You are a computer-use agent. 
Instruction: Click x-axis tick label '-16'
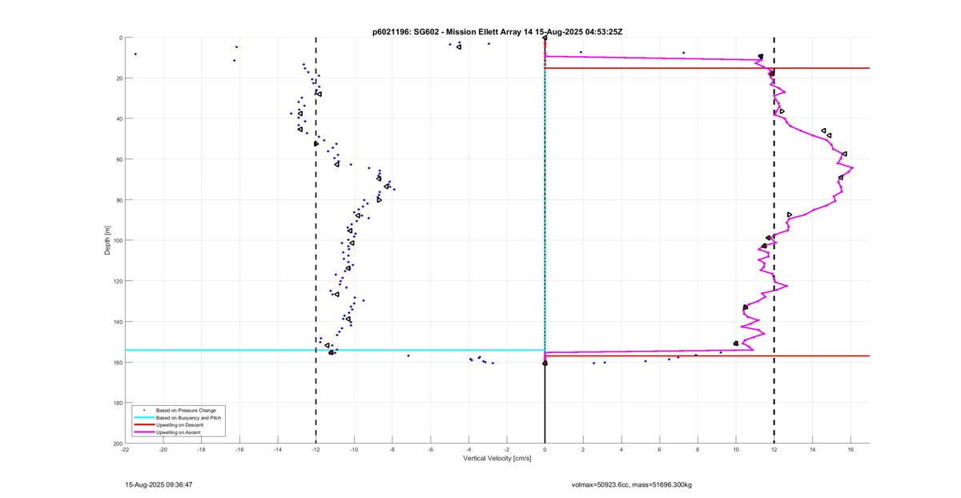[239, 450]
